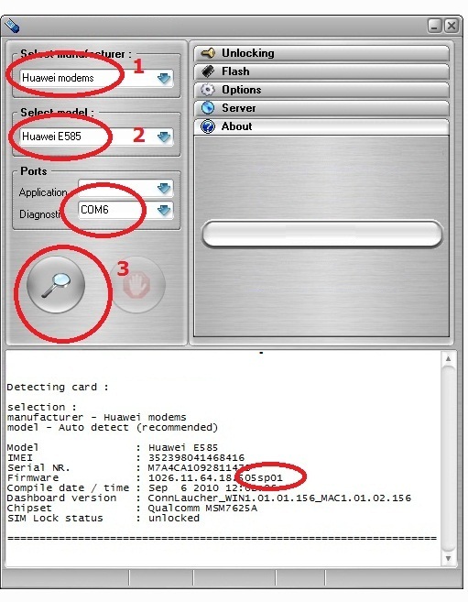The image size is (468, 602).
Task: Click the log scrollbar up arrow
Action: click(x=448, y=358)
